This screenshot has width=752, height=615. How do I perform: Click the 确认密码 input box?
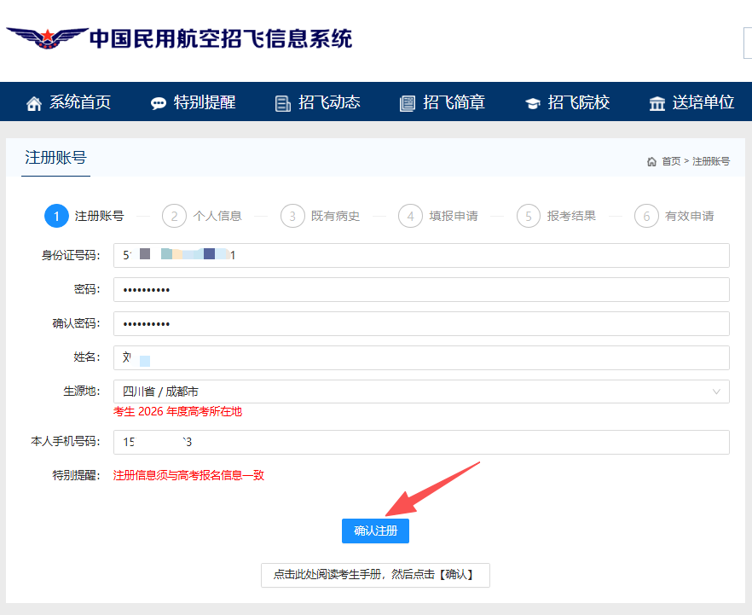tap(421, 323)
